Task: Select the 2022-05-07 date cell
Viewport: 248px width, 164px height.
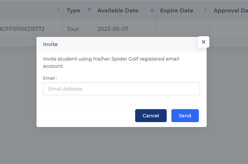Action: tap(113, 29)
